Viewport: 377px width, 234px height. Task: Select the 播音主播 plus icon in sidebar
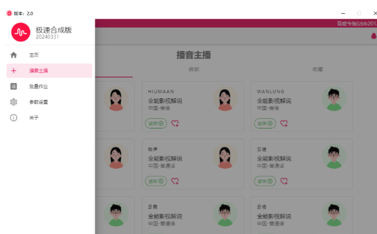[x=14, y=71]
